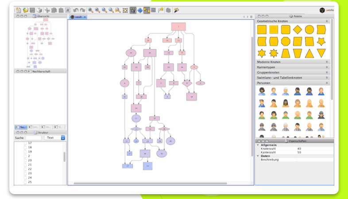This screenshot has width=348, height=199.
Task: Collapse the Daten properties group
Action: 258,156
